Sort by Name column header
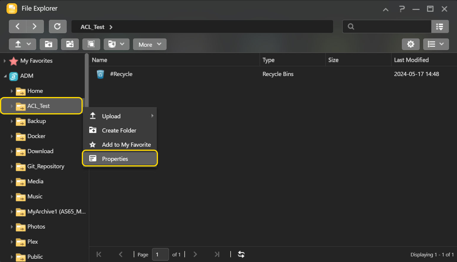This screenshot has height=262, width=457. [174, 60]
